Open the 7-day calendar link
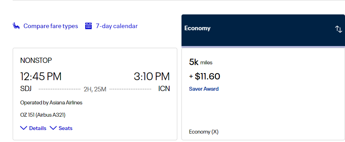 coord(117,26)
